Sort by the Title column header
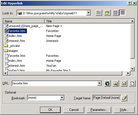 pyautogui.click(x=87, y=21)
